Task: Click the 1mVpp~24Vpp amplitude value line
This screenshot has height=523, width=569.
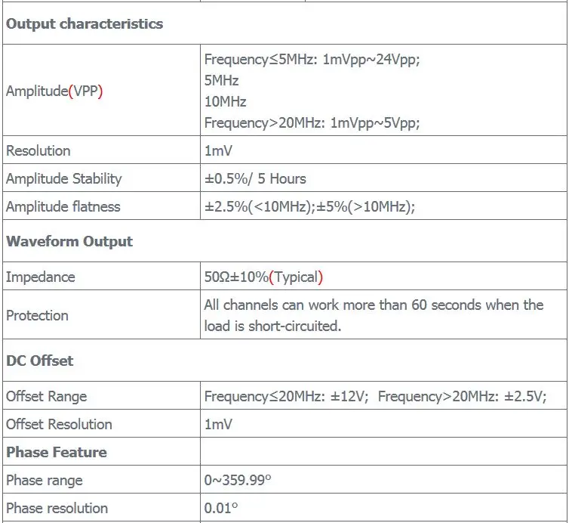Action: coord(312,59)
